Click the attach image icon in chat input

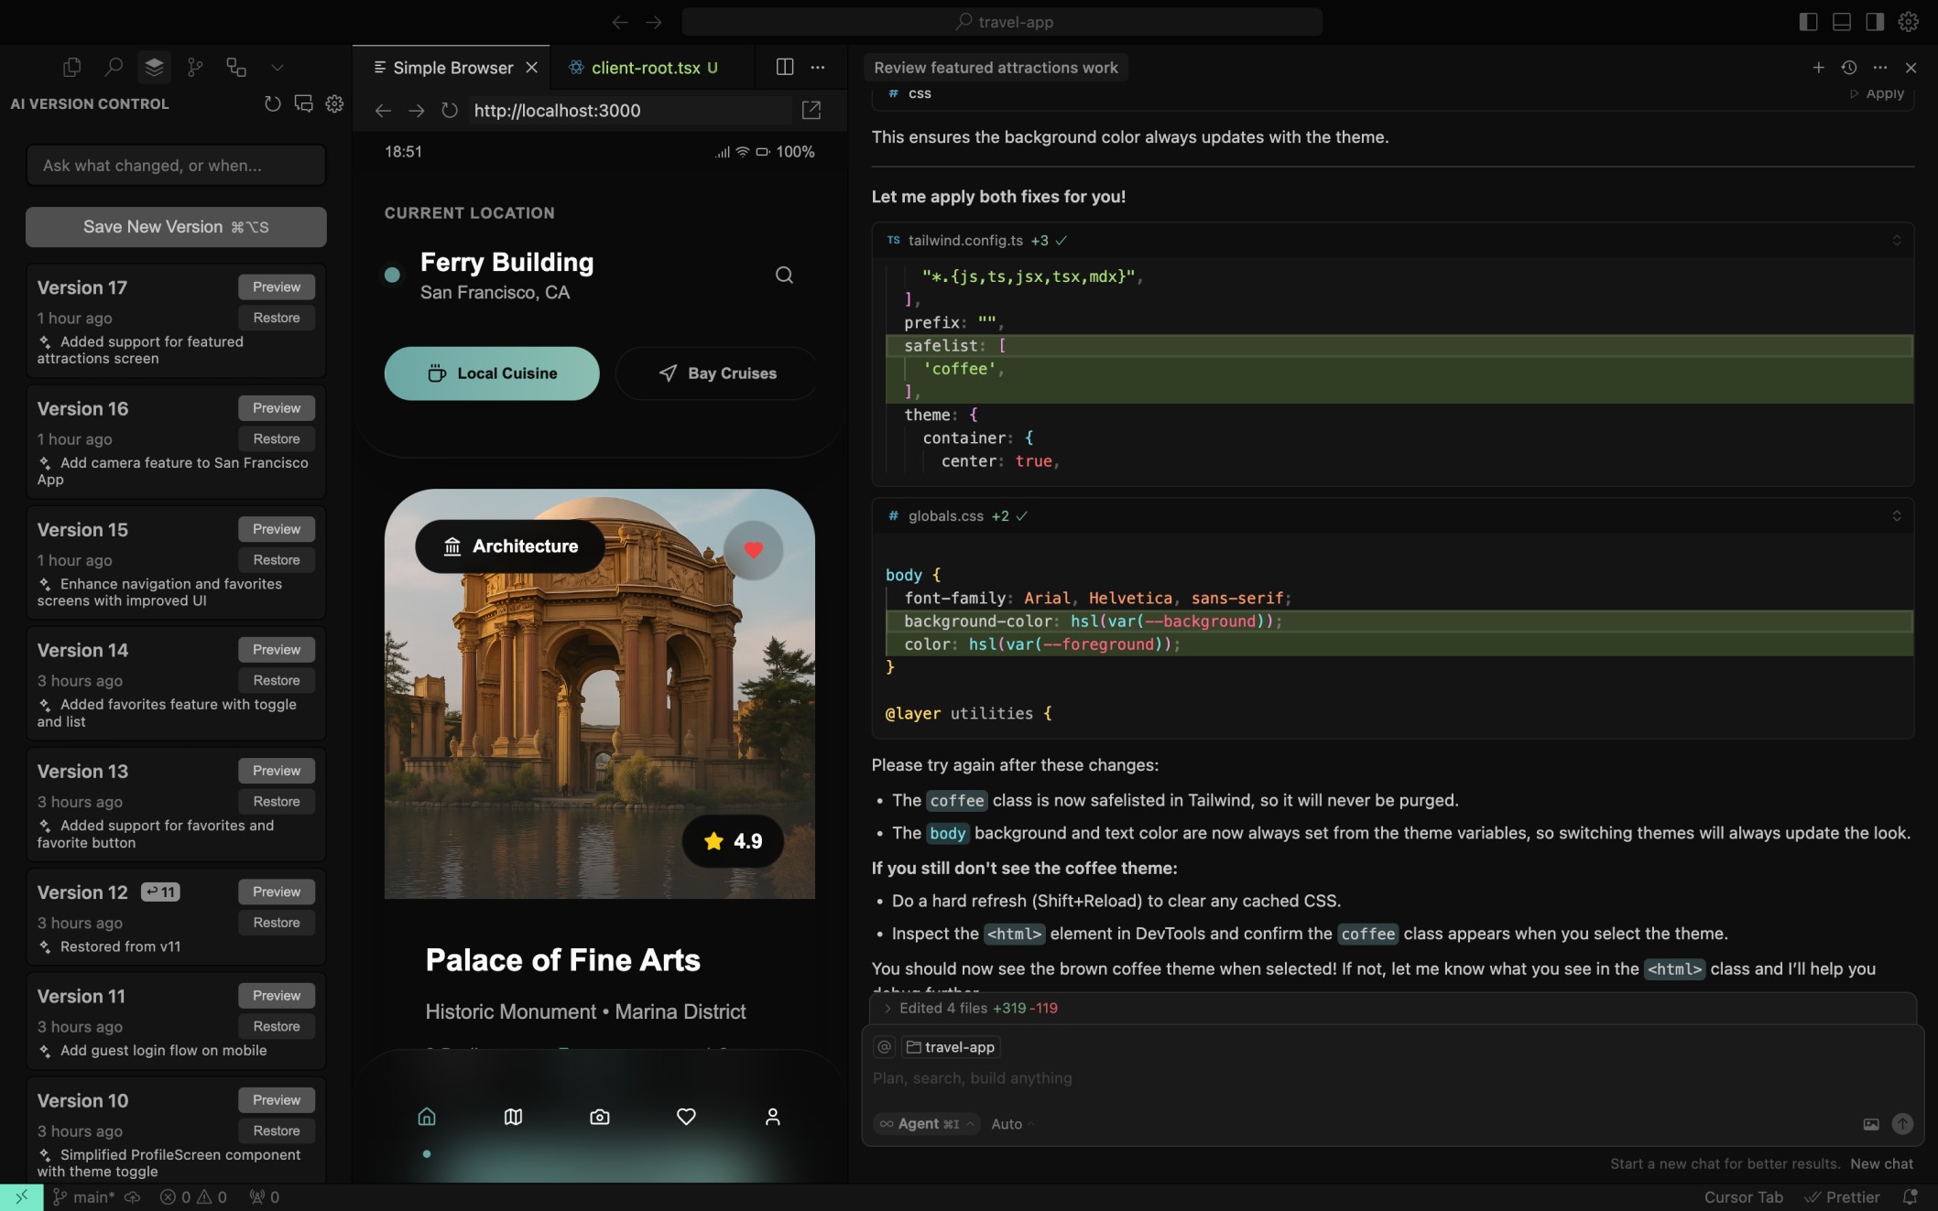(1871, 1124)
